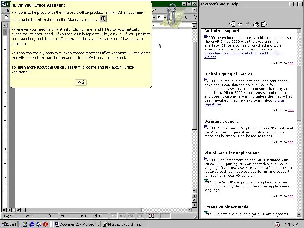Click 'top' link under Digital signing of macros
Image resolution: width=304 pixels, height=228 pixels.
(x=291, y=110)
